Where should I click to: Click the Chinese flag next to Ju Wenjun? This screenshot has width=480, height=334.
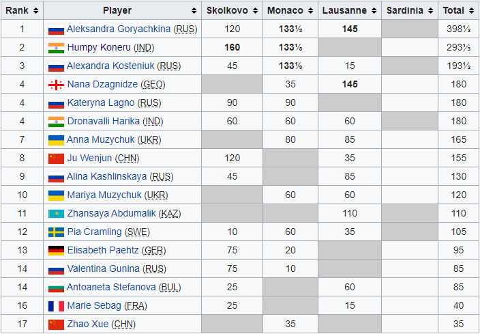tap(56, 158)
